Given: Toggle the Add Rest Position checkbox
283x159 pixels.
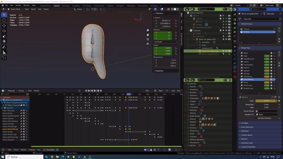Looking at the screenshot, I should [256, 118].
